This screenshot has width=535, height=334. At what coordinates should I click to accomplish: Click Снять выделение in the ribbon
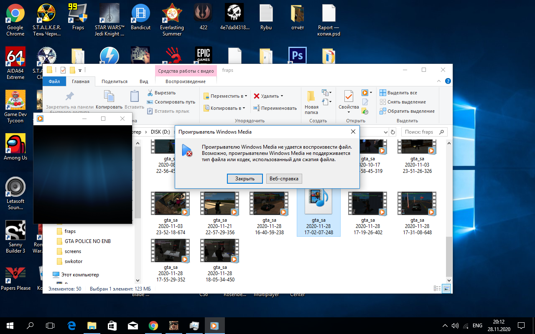click(403, 102)
